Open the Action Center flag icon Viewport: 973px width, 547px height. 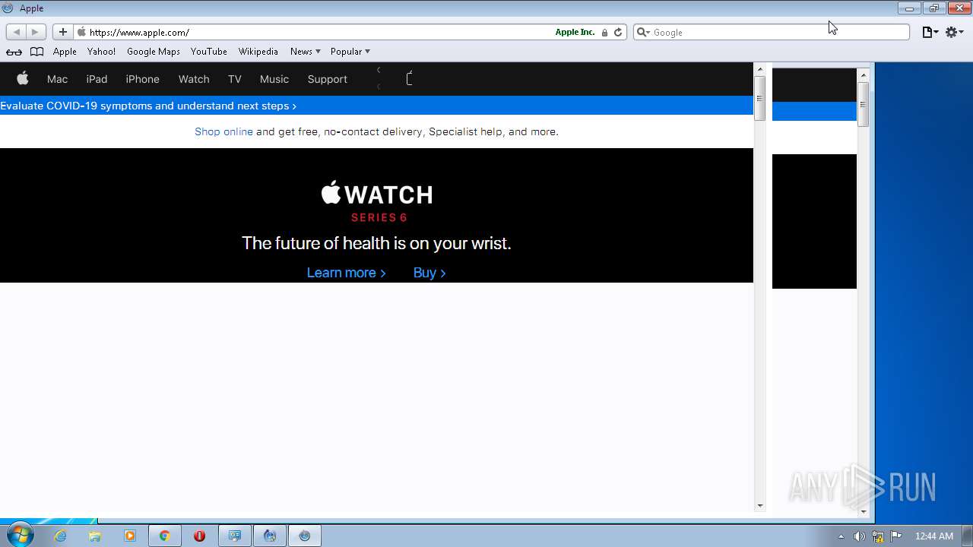896,536
